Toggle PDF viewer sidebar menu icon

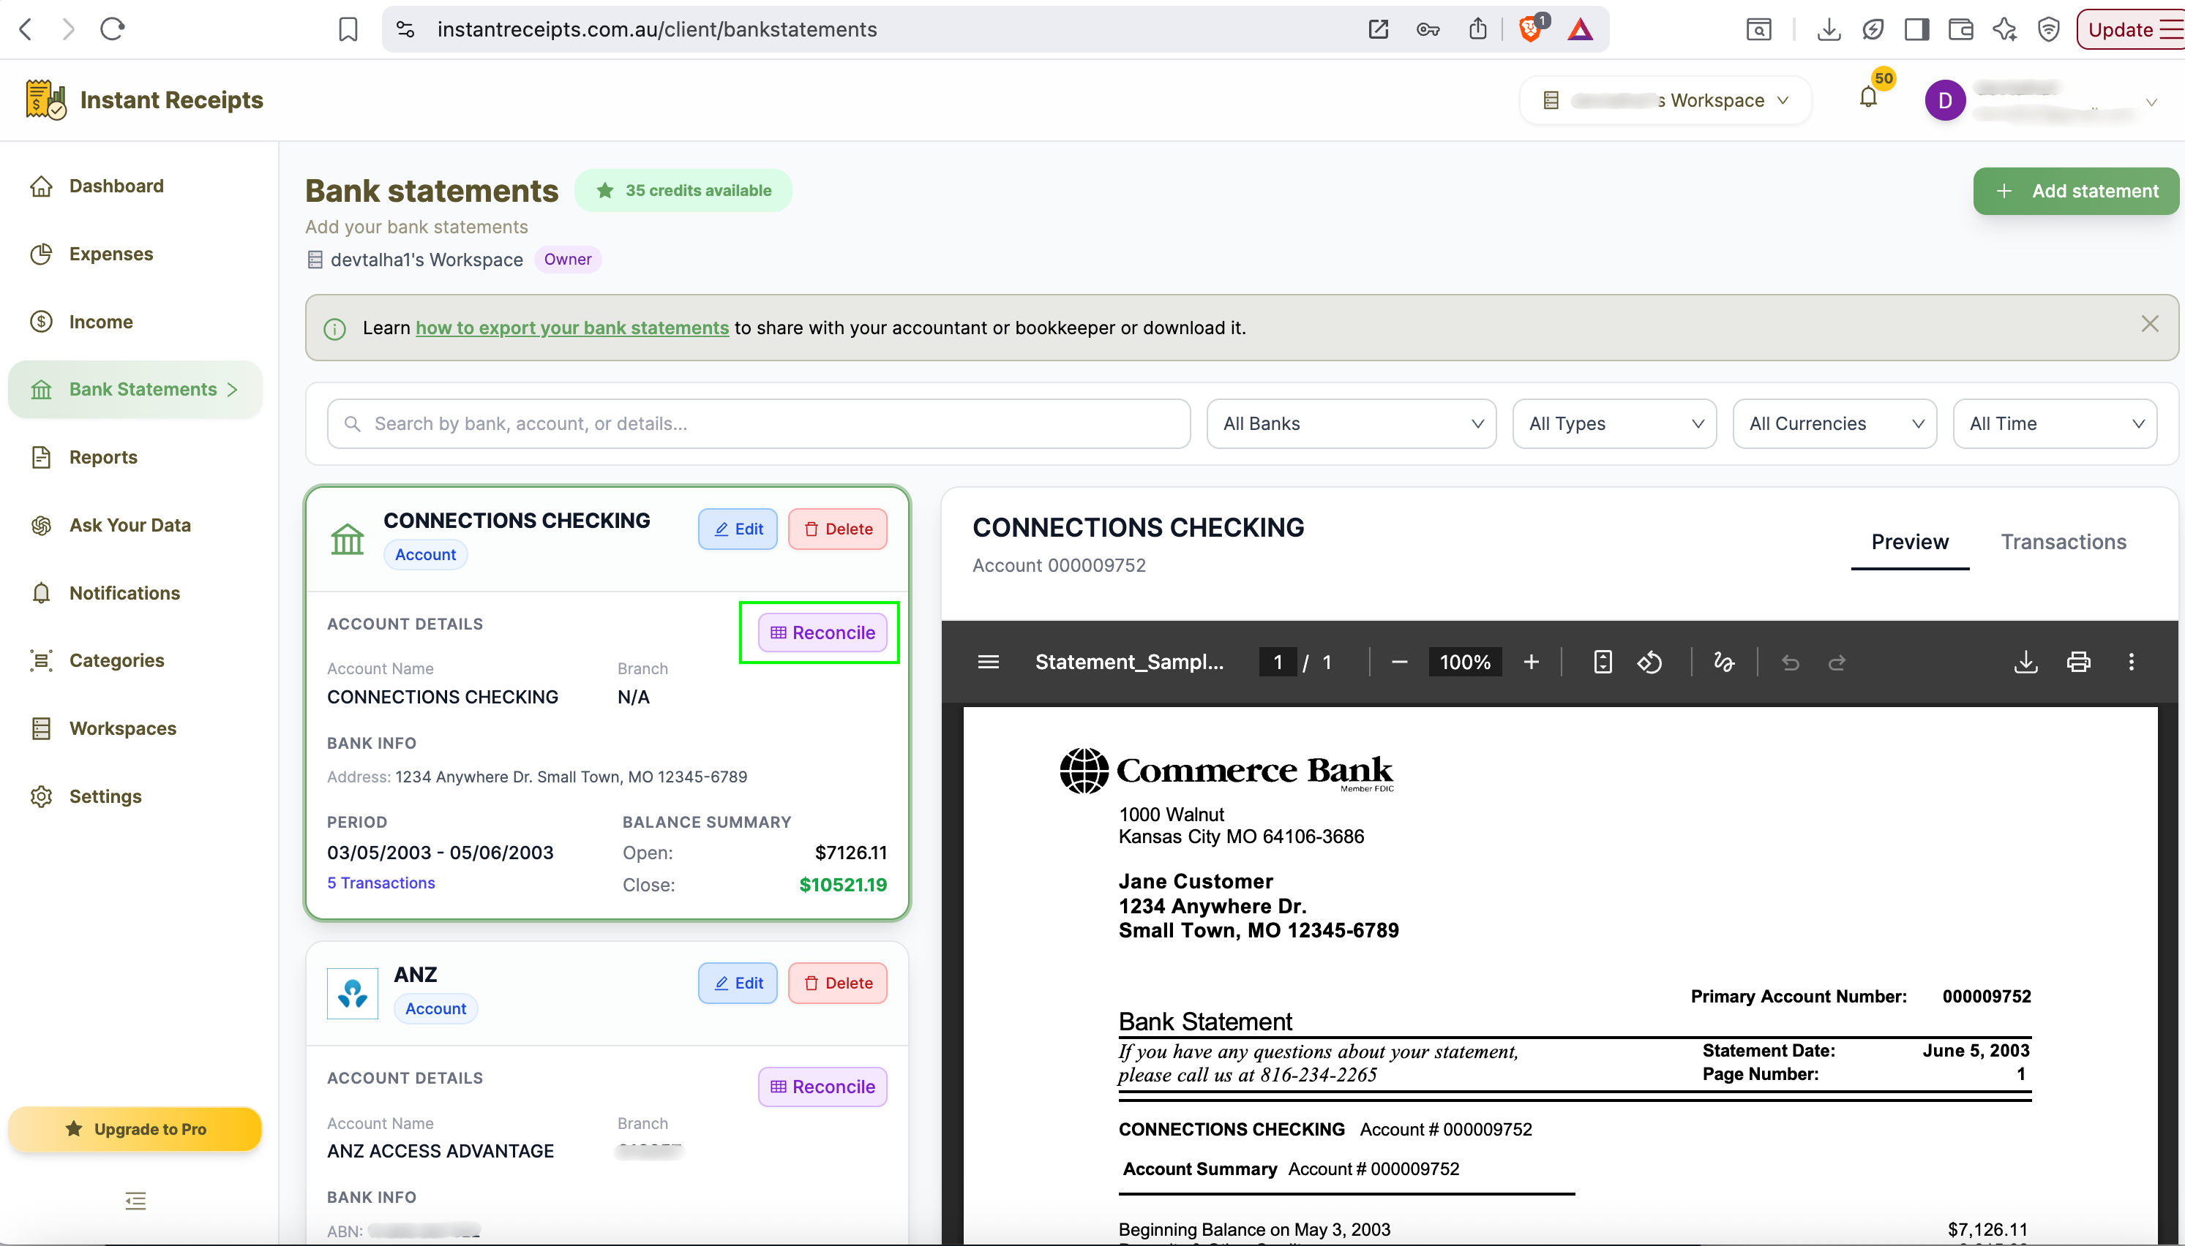click(x=988, y=662)
